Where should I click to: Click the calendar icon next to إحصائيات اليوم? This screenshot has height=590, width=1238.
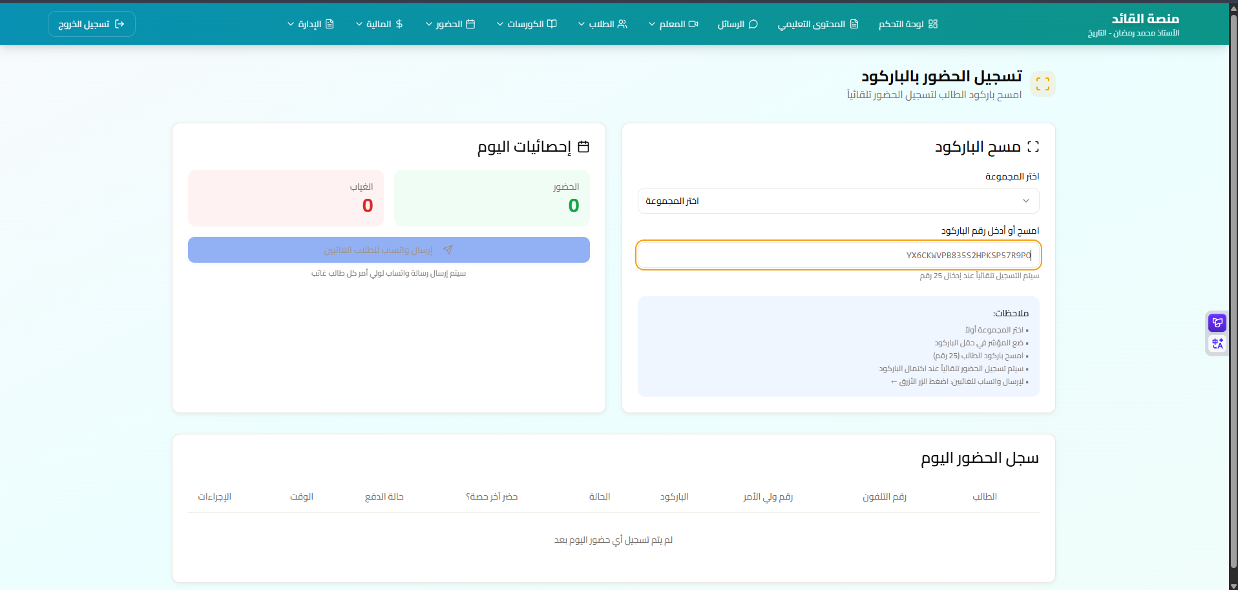tap(583, 147)
